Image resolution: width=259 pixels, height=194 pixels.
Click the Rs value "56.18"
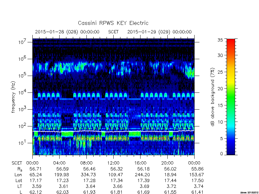[143, 169]
